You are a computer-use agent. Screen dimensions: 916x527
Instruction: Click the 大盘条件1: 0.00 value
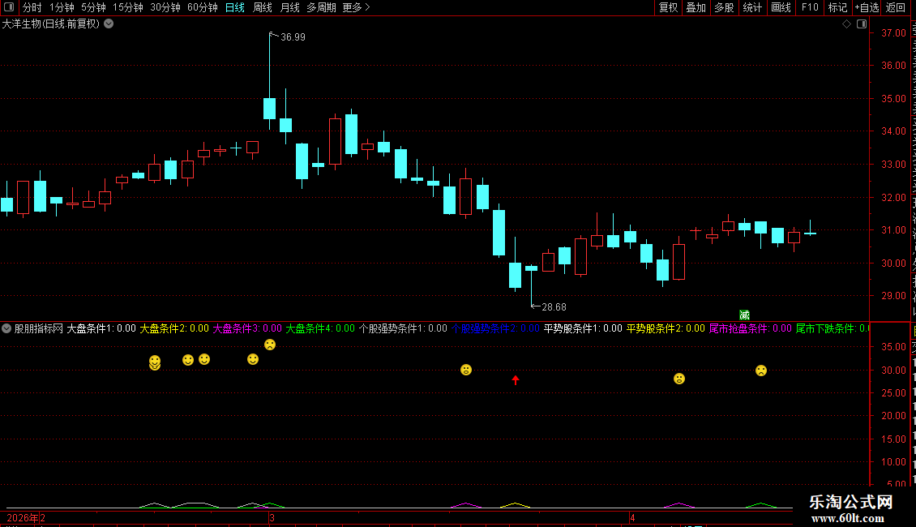click(101, 328)
